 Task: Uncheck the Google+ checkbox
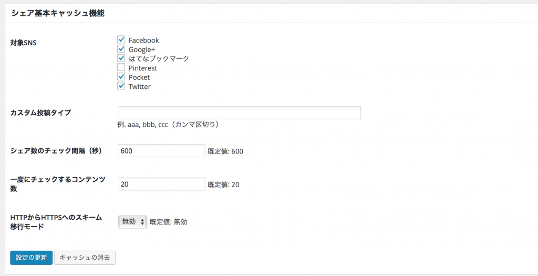tap(121, 49)
